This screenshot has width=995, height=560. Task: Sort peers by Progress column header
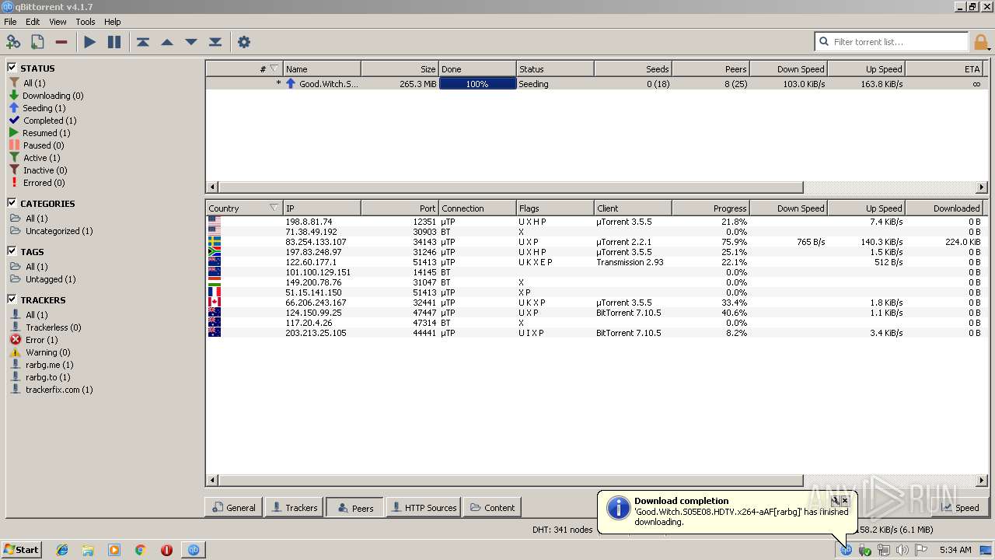tap(710, 208)
